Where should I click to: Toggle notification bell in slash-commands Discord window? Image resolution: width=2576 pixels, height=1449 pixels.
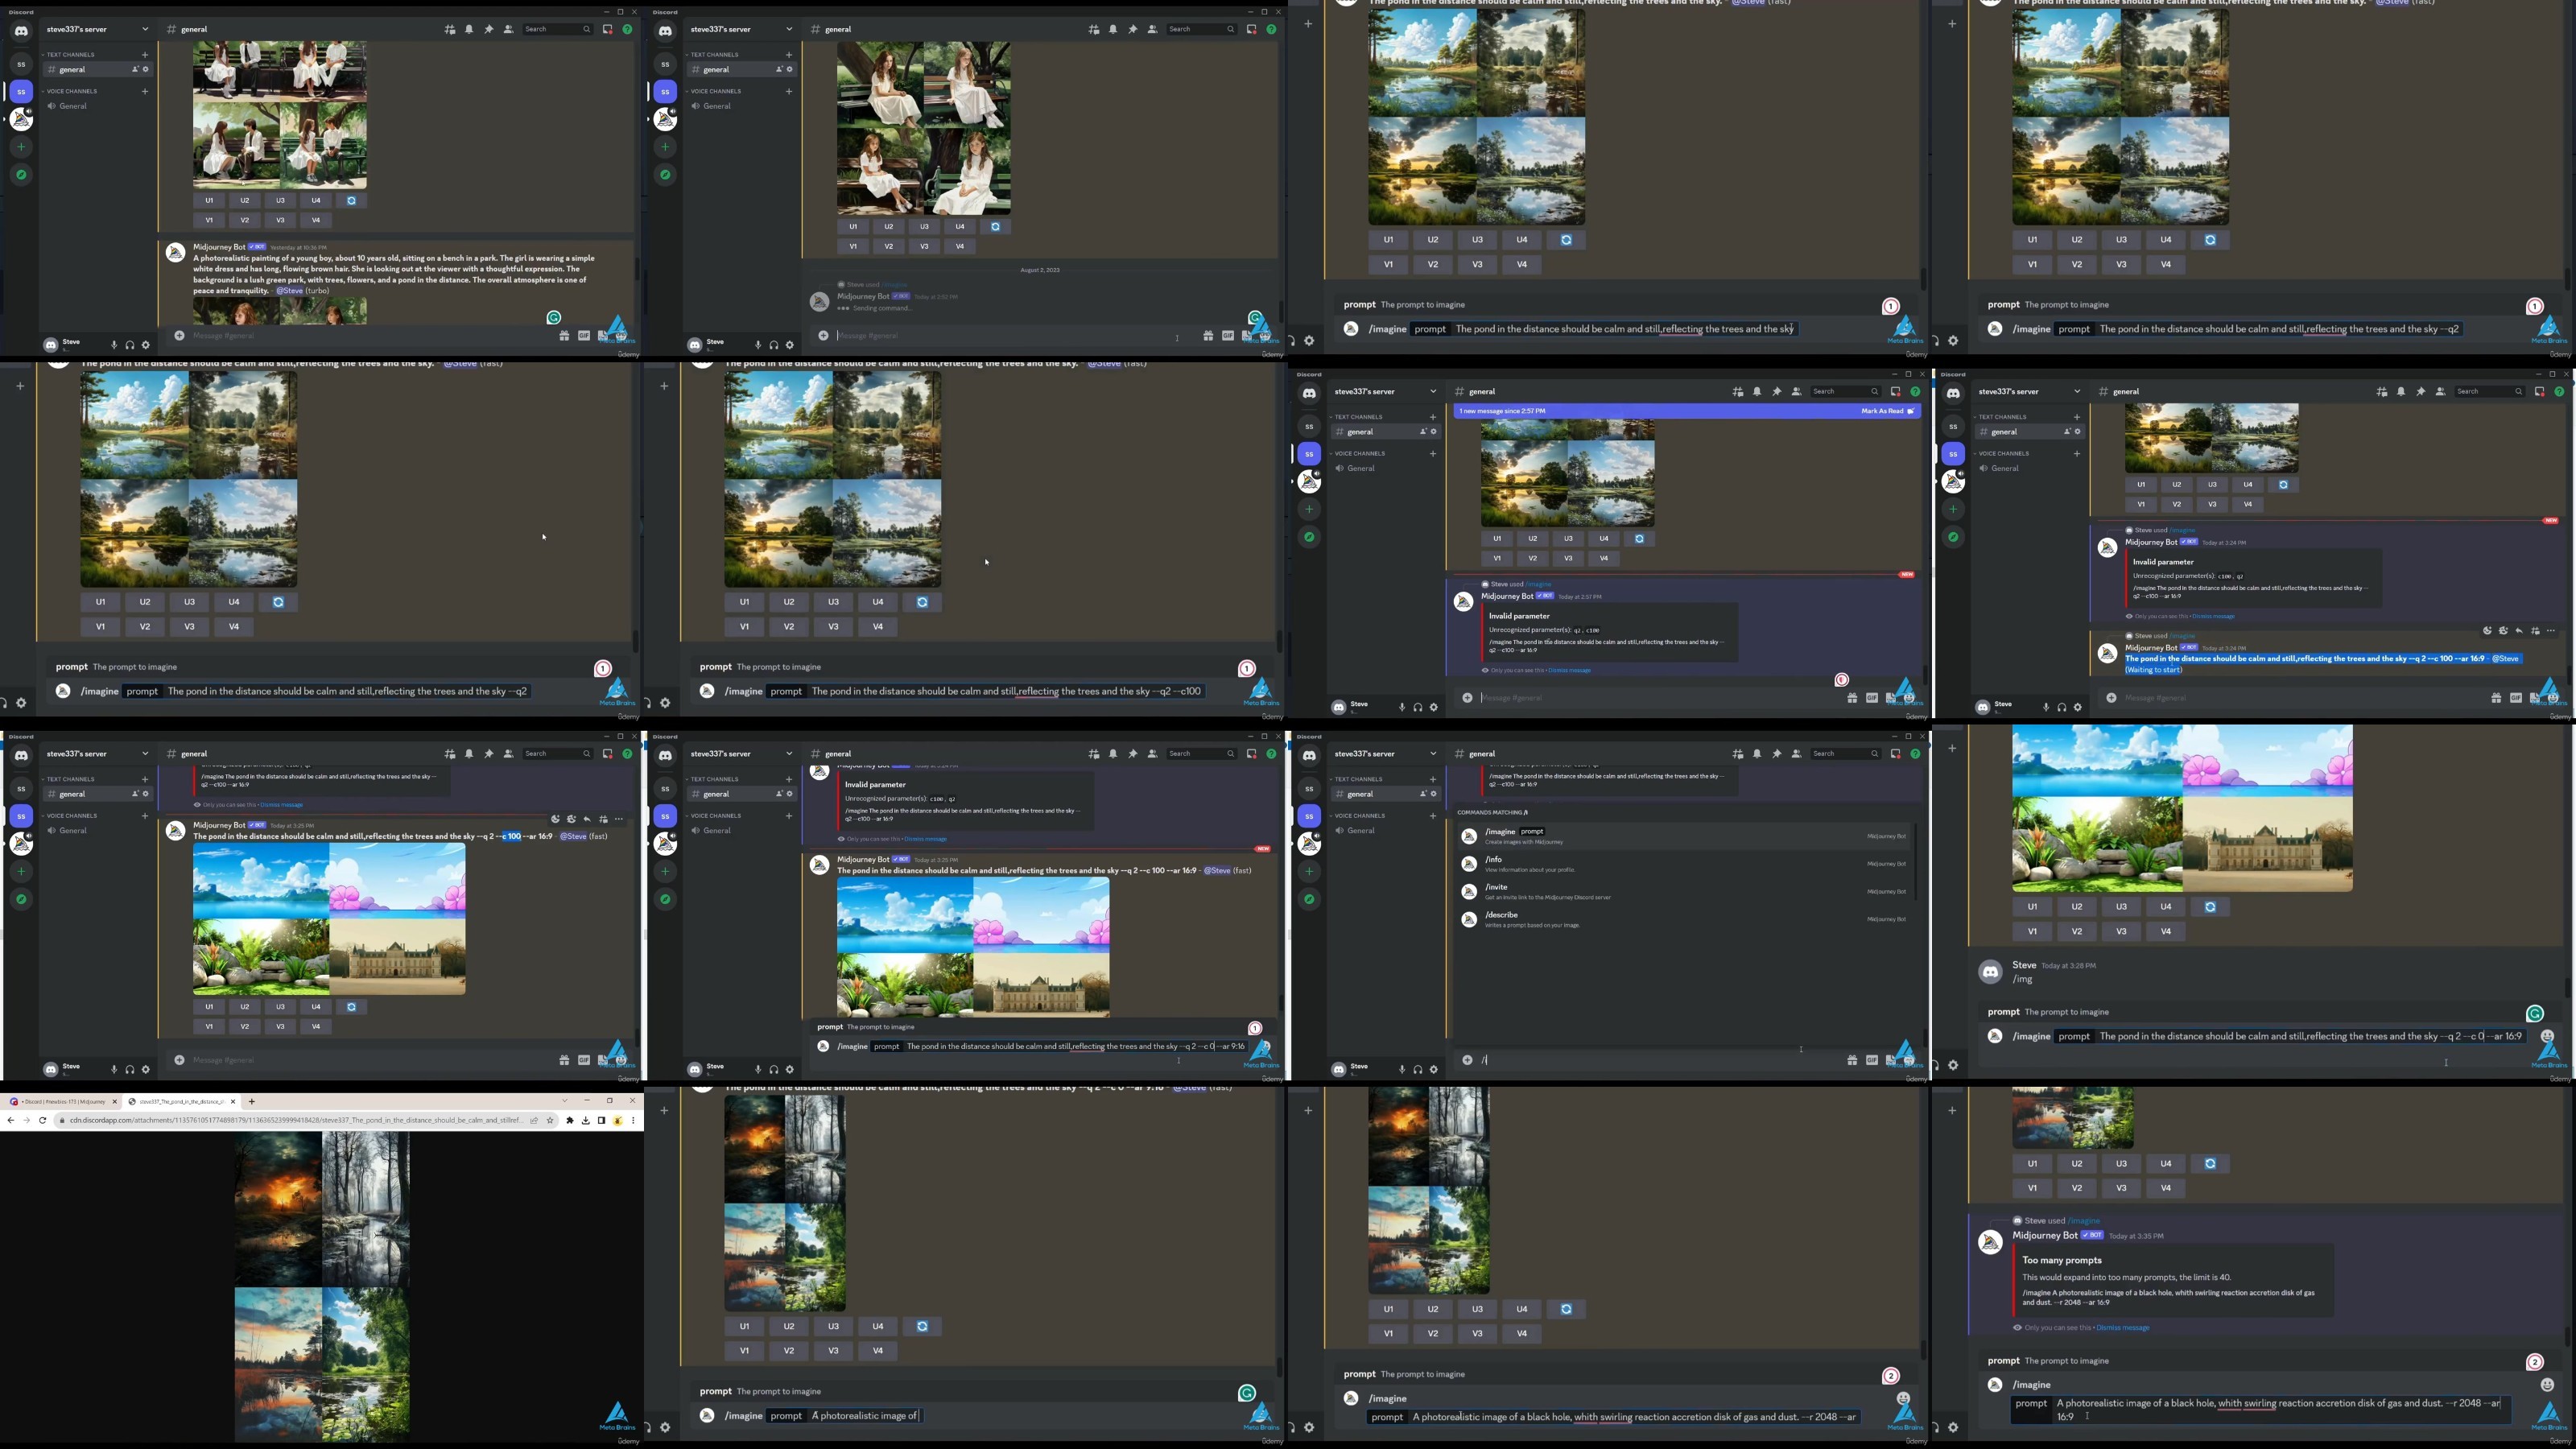pyautogui.click(x=1757, y=753)
